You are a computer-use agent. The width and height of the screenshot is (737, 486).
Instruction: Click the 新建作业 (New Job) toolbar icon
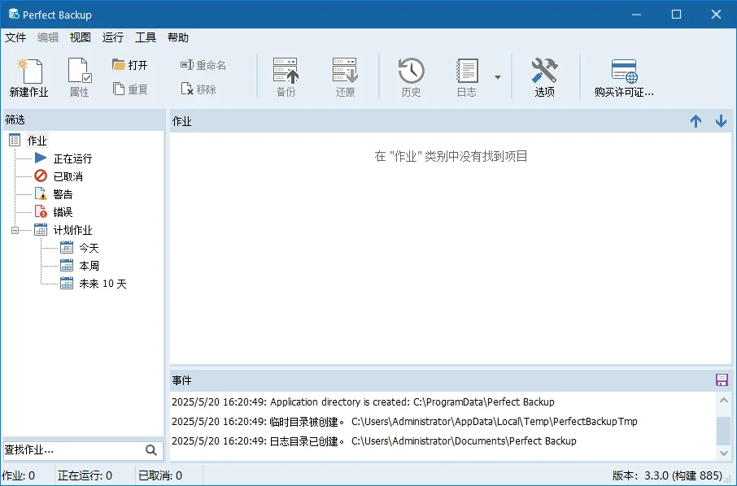pyautogui.click(x=29, y=78)
